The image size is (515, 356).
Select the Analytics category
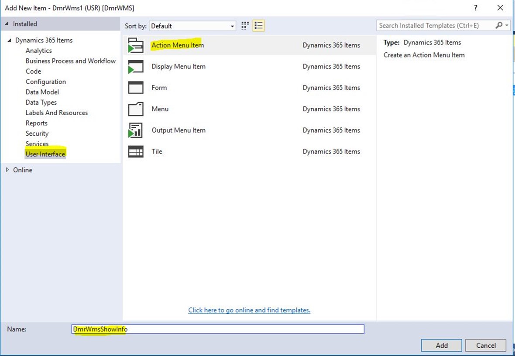click(x=39, y=51)
